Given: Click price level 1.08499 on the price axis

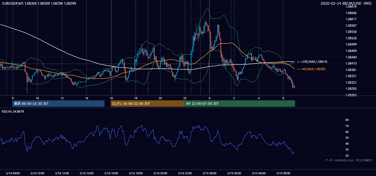Looking at the screenshot, I should coord(351,44).
